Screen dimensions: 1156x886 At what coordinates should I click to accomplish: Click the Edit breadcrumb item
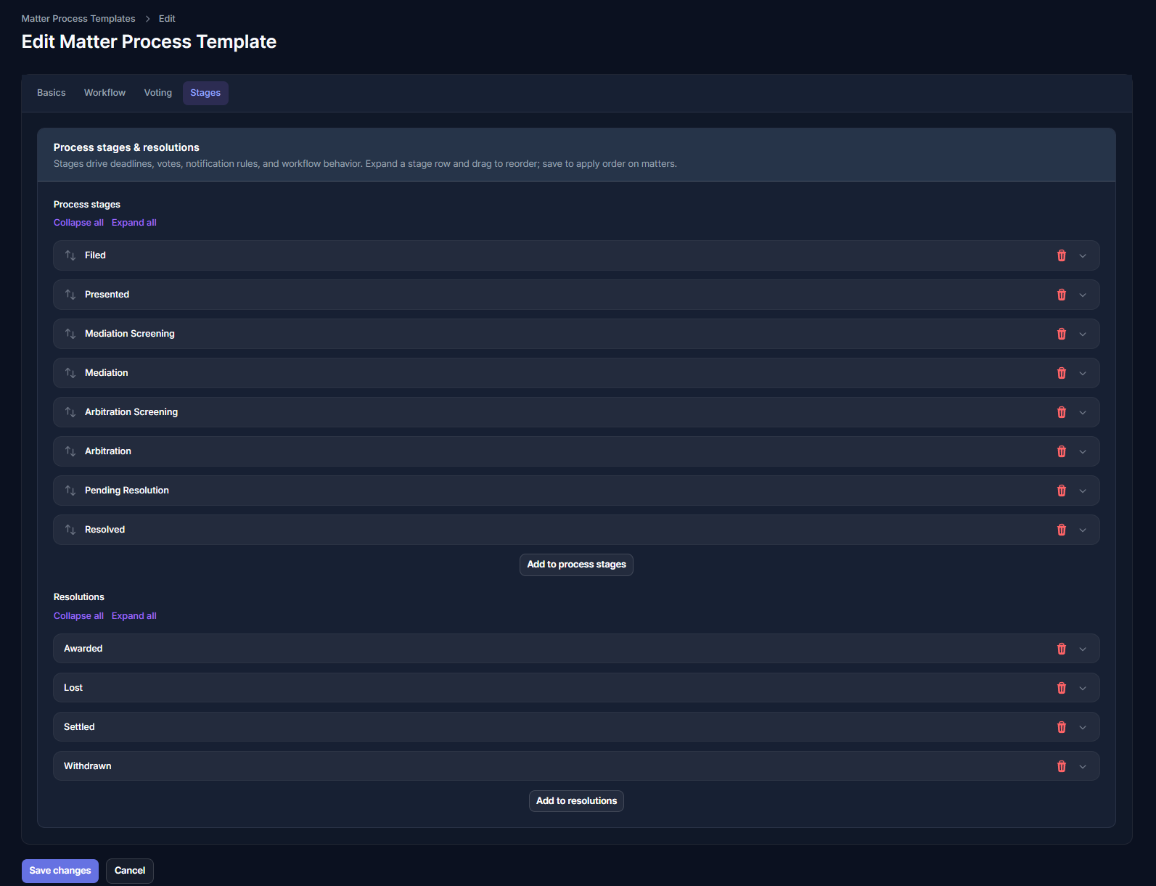click(x=167, y=19)
